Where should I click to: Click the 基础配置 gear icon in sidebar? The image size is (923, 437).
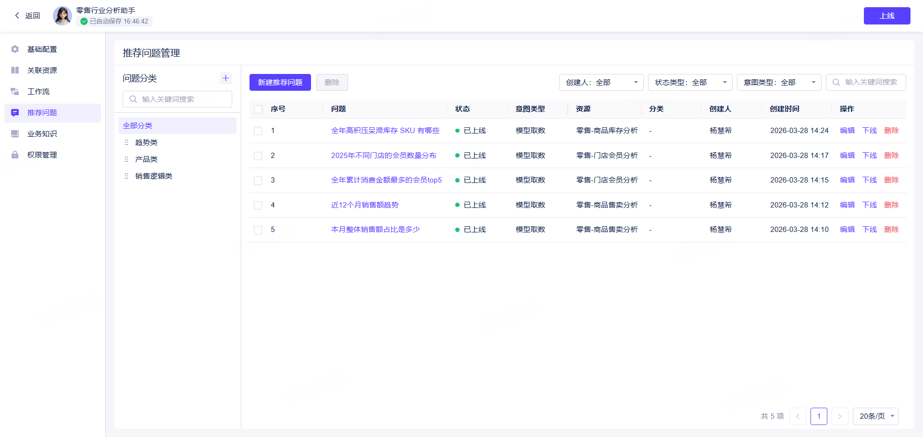(x=15, y=49)
